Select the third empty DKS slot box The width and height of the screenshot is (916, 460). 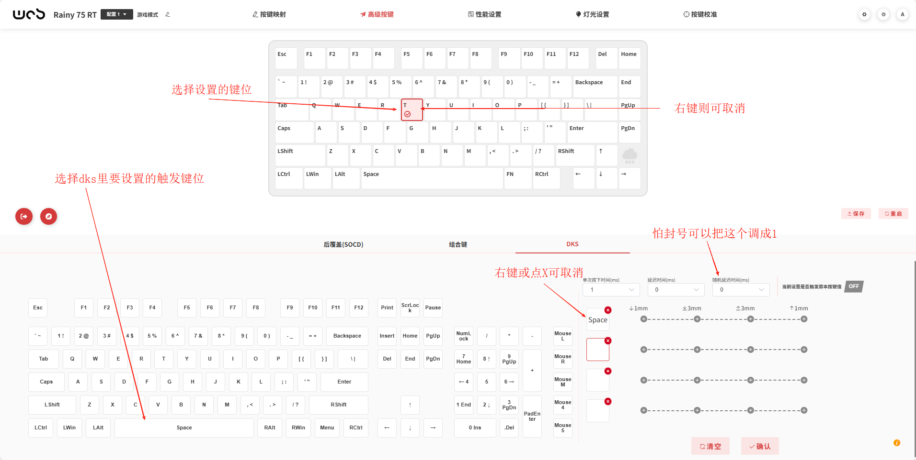pos(598,380)
